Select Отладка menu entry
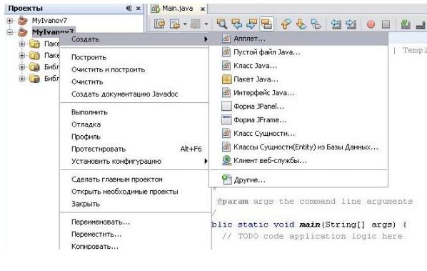This screenshot has width=427, height=271. pyautogui.click(x=134, y=124)
